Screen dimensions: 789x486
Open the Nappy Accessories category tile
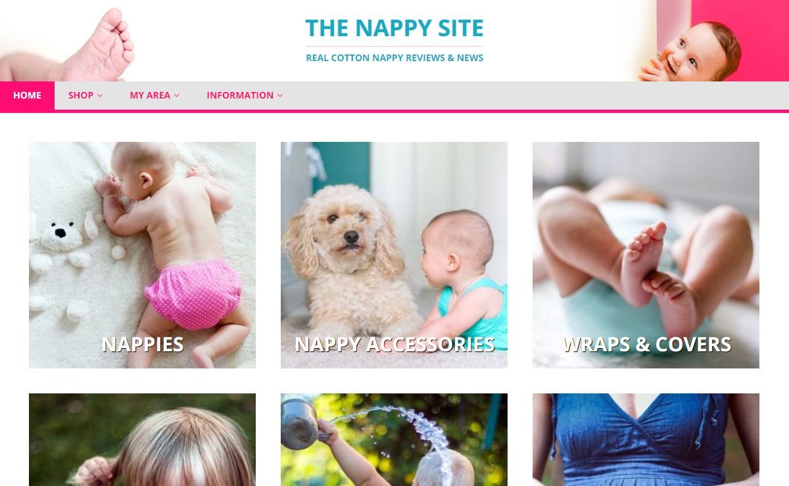(x=394, y=255)
